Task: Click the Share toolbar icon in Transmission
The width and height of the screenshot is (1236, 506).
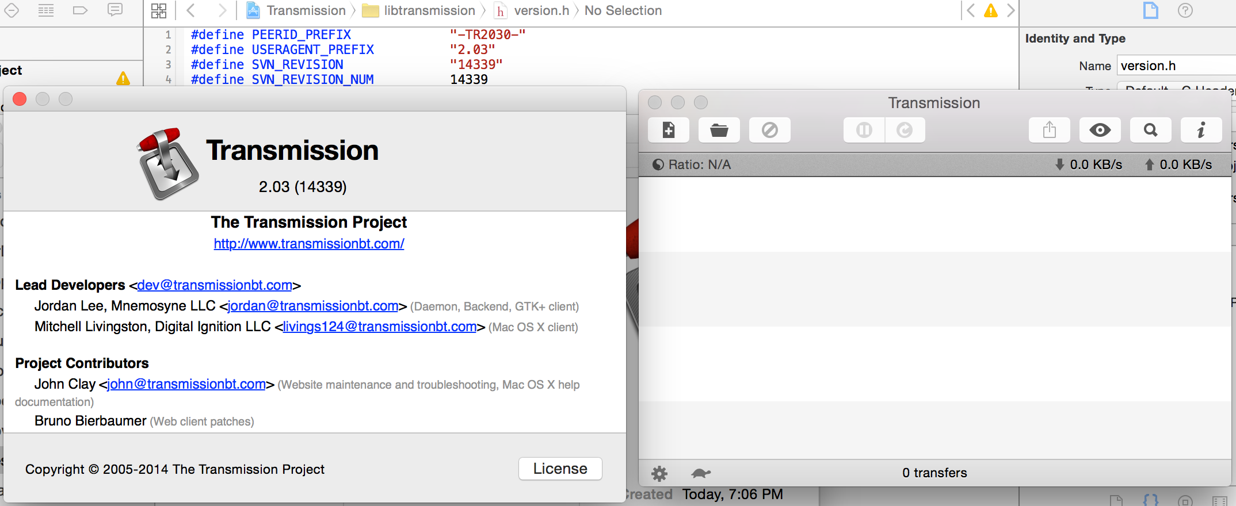Action: (x=1050, y=130)
